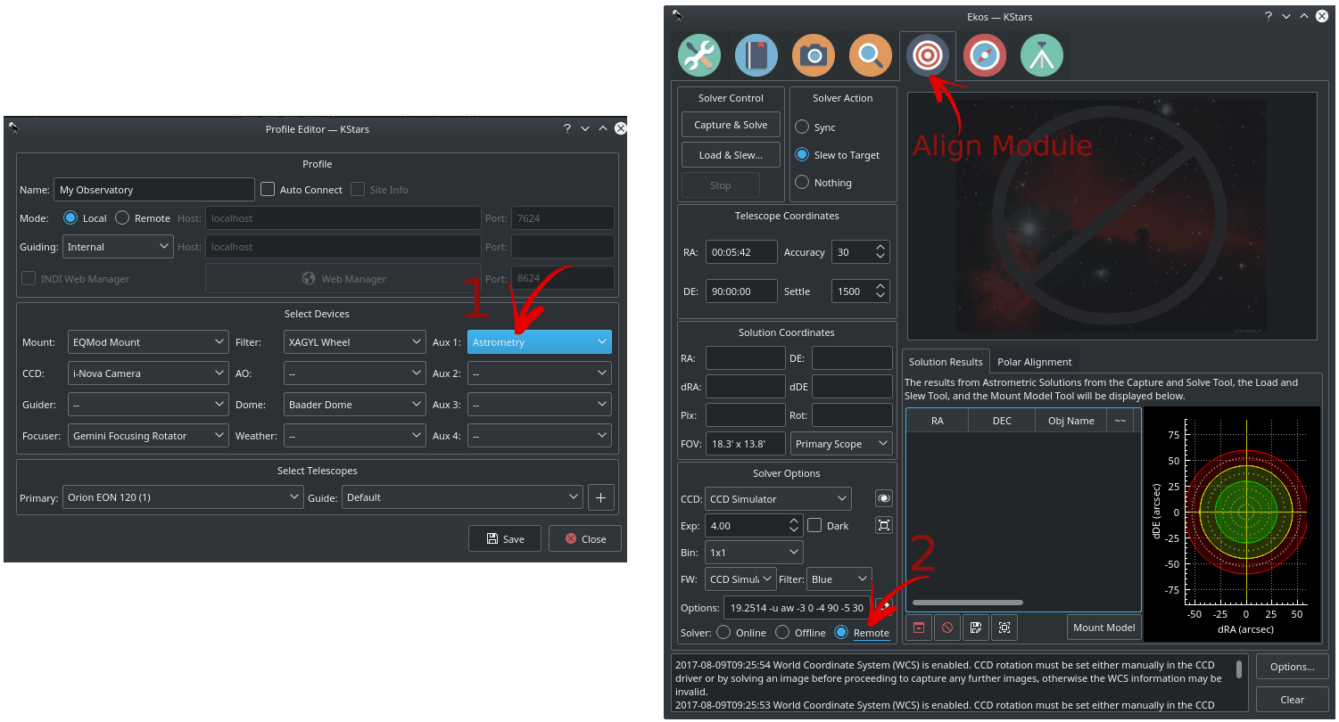Open the Aux 1 Astrometry dropdown
1339x722 pixels.
[x=539, y=342]
